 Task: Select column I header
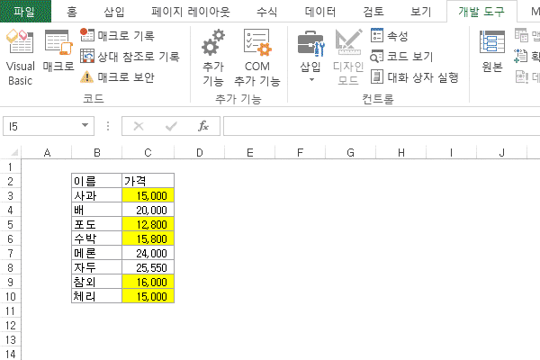pos(452,153)
